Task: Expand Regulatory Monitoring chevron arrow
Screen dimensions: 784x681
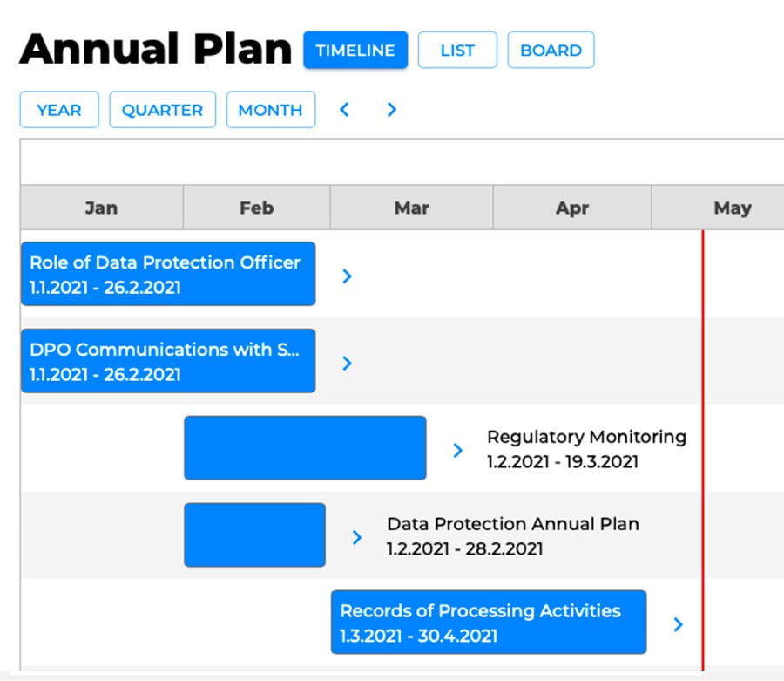Action: [x=457, y=451]
